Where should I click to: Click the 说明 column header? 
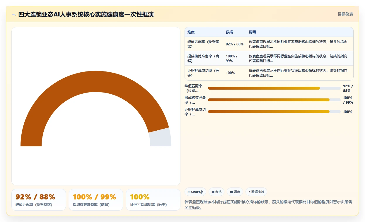click(252, 32)
